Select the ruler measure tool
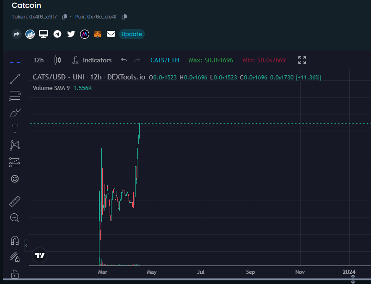The height and width of the screenshot is (284, 371). coord(15,201)
